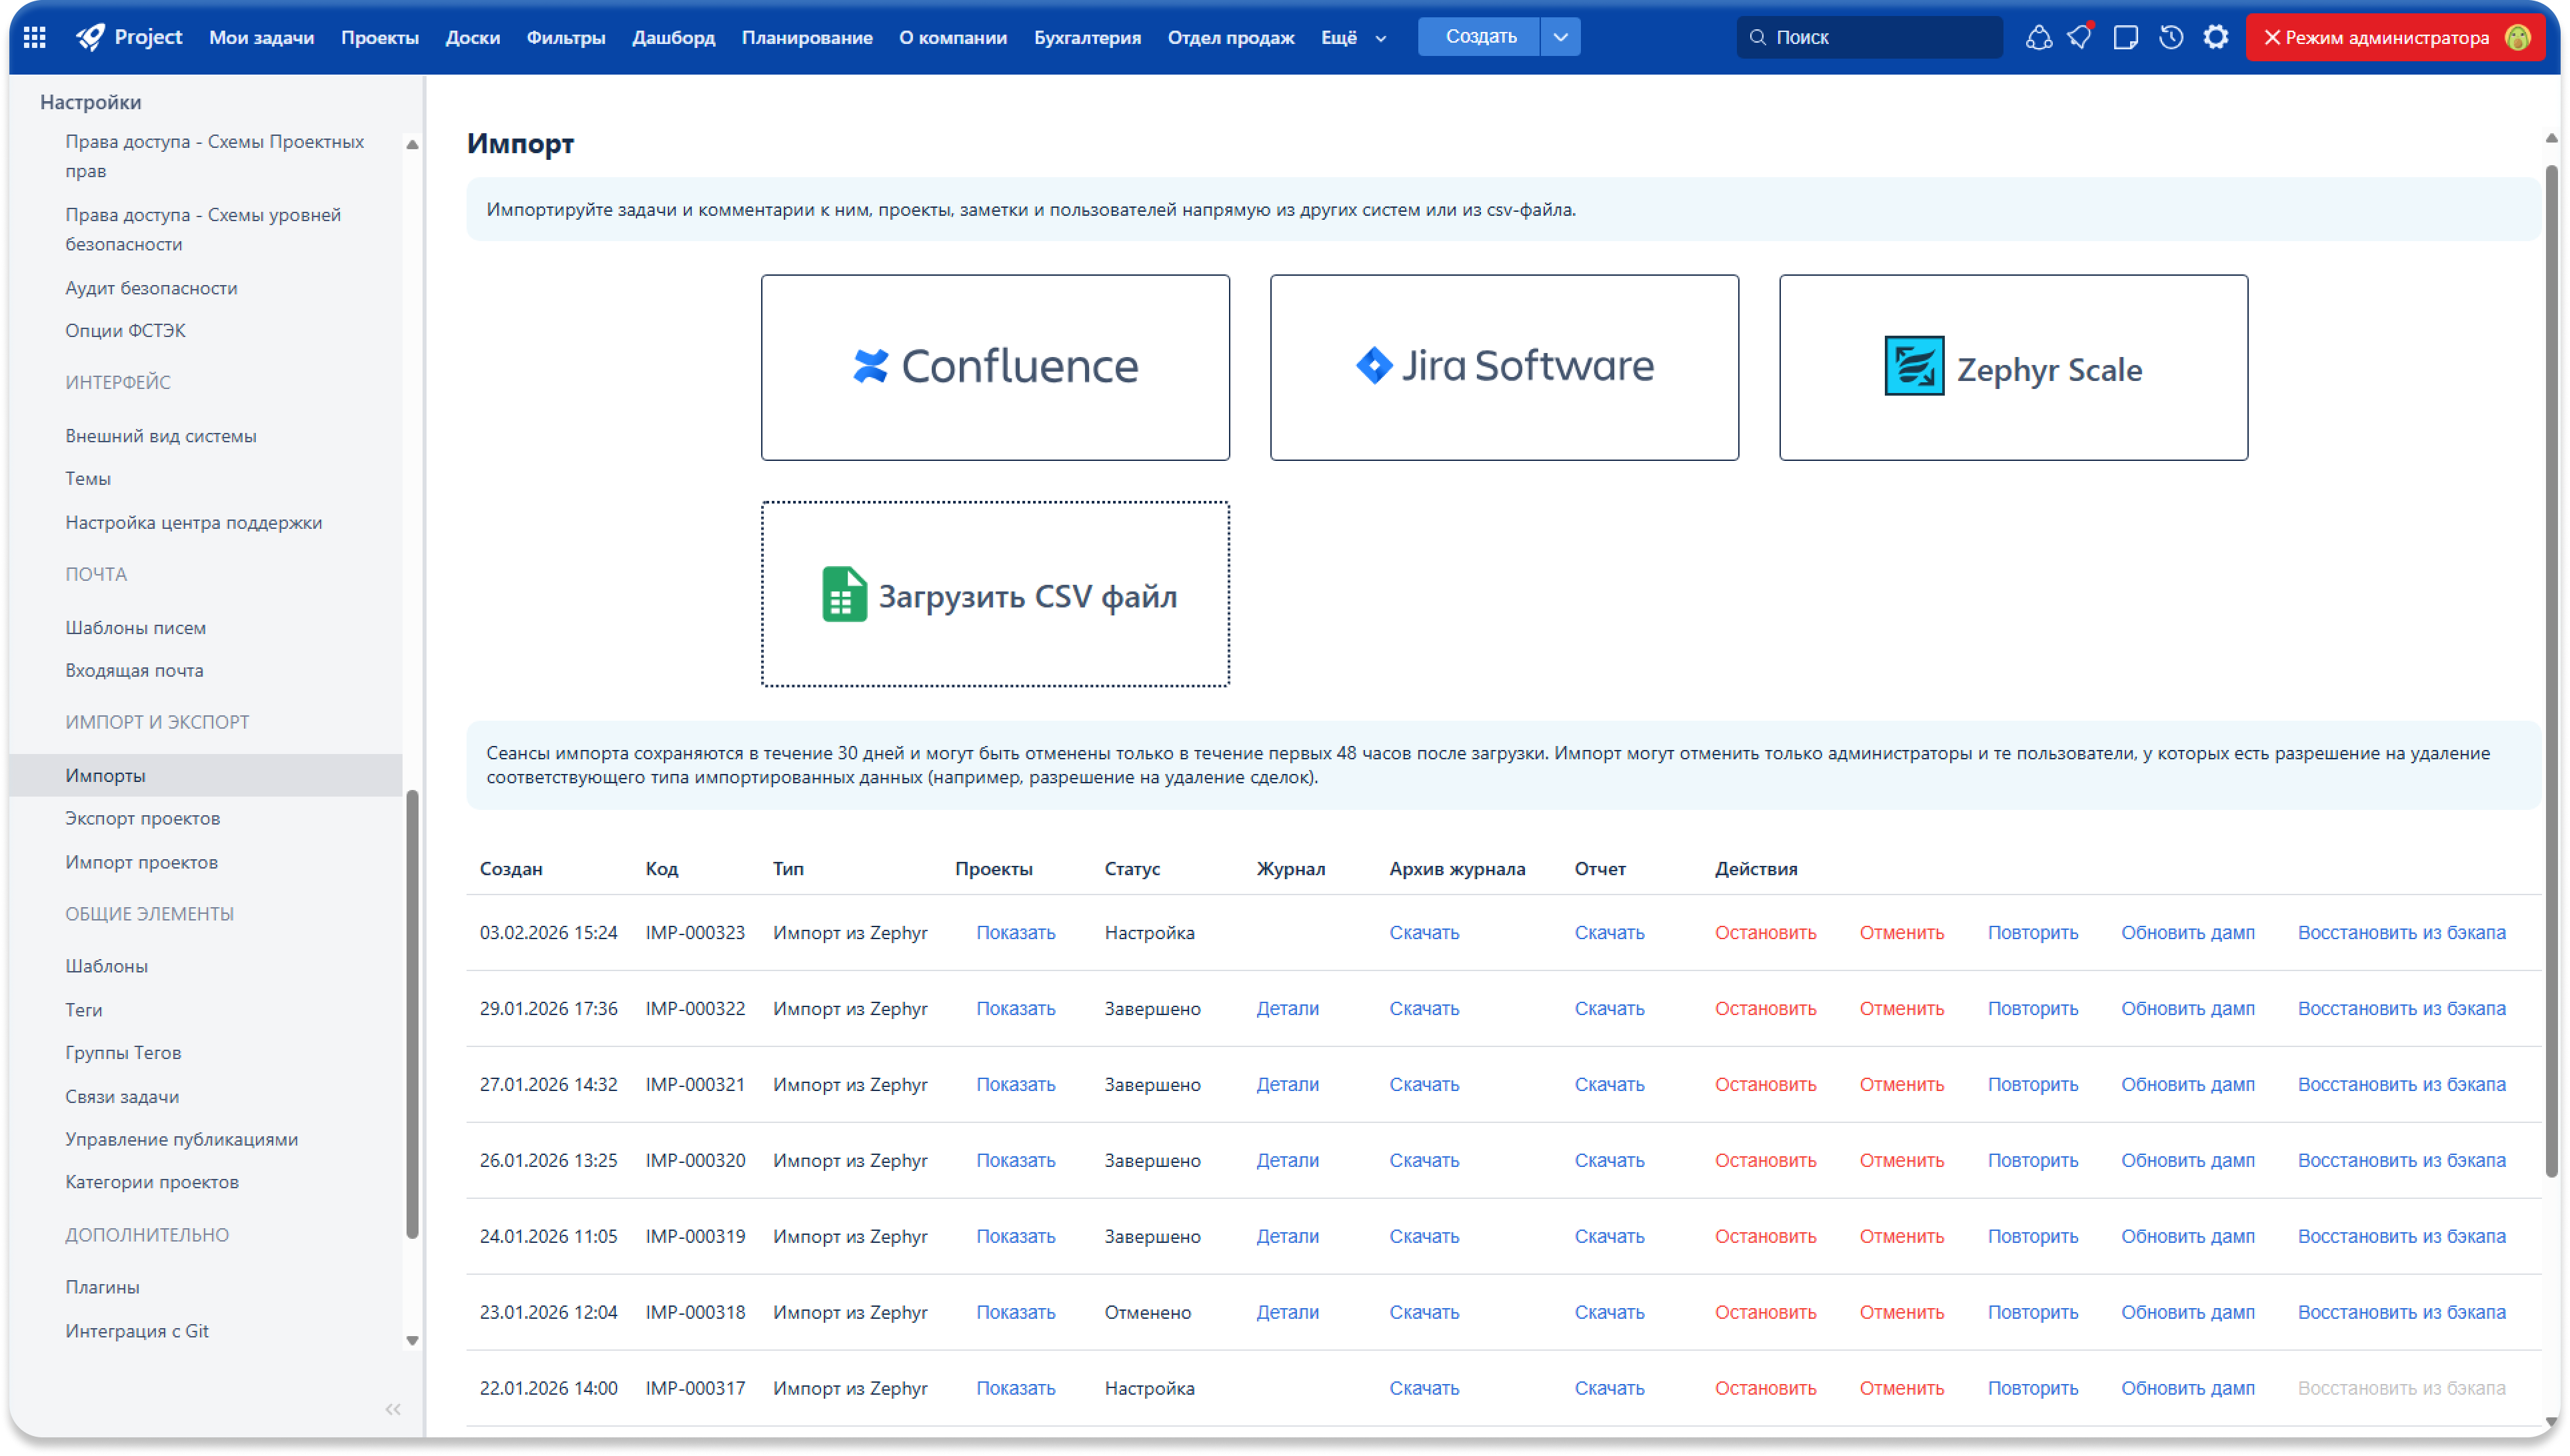This screenshot has width=2570, height=1456.
Task: Click the sidebar scroll down arrow
Action: pos(412,1340)
